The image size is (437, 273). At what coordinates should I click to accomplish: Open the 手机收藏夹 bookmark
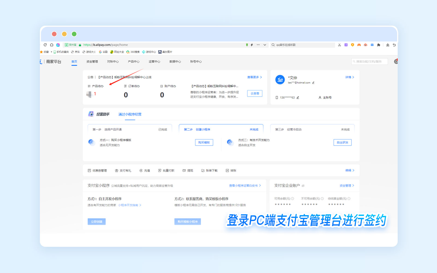point(61,52)
